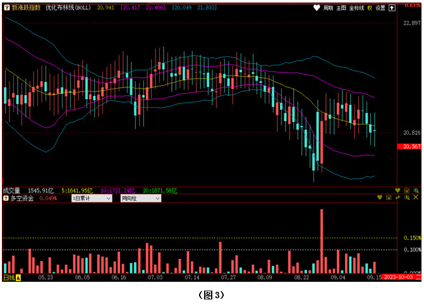
Task: Click the red 20.567 price tag
Action: [409, 146]
